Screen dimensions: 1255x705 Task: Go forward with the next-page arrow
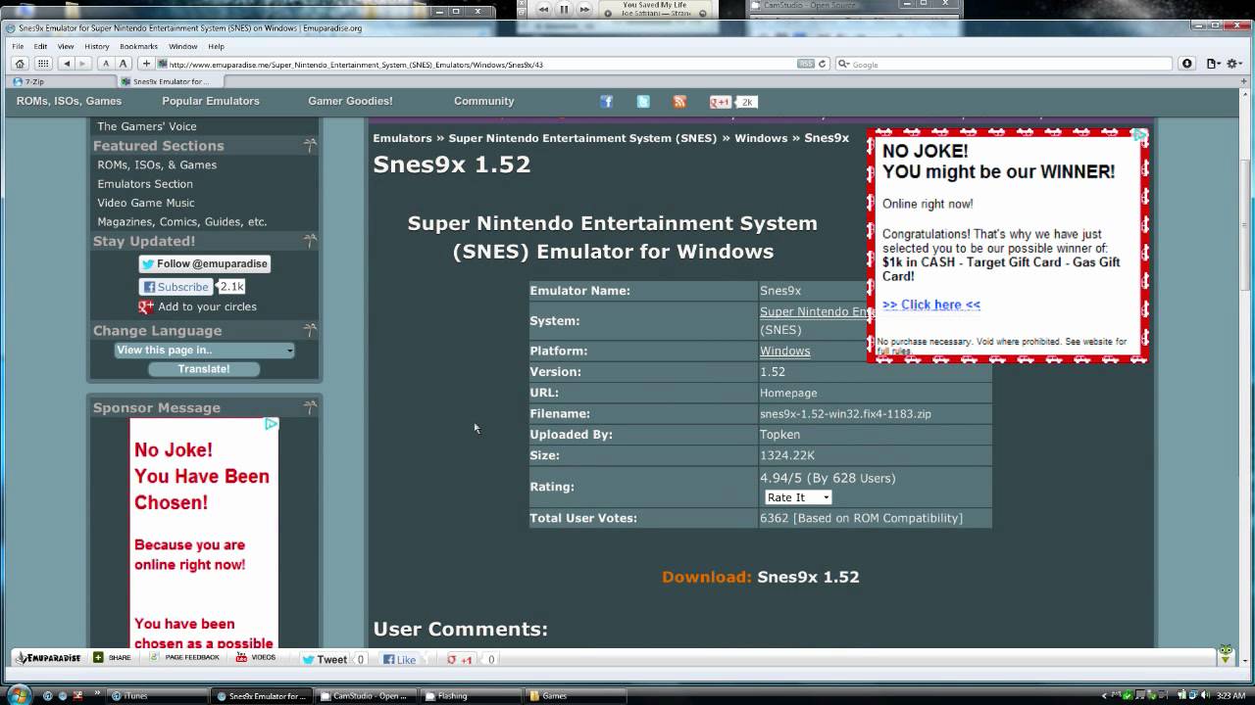coord(82,64)
